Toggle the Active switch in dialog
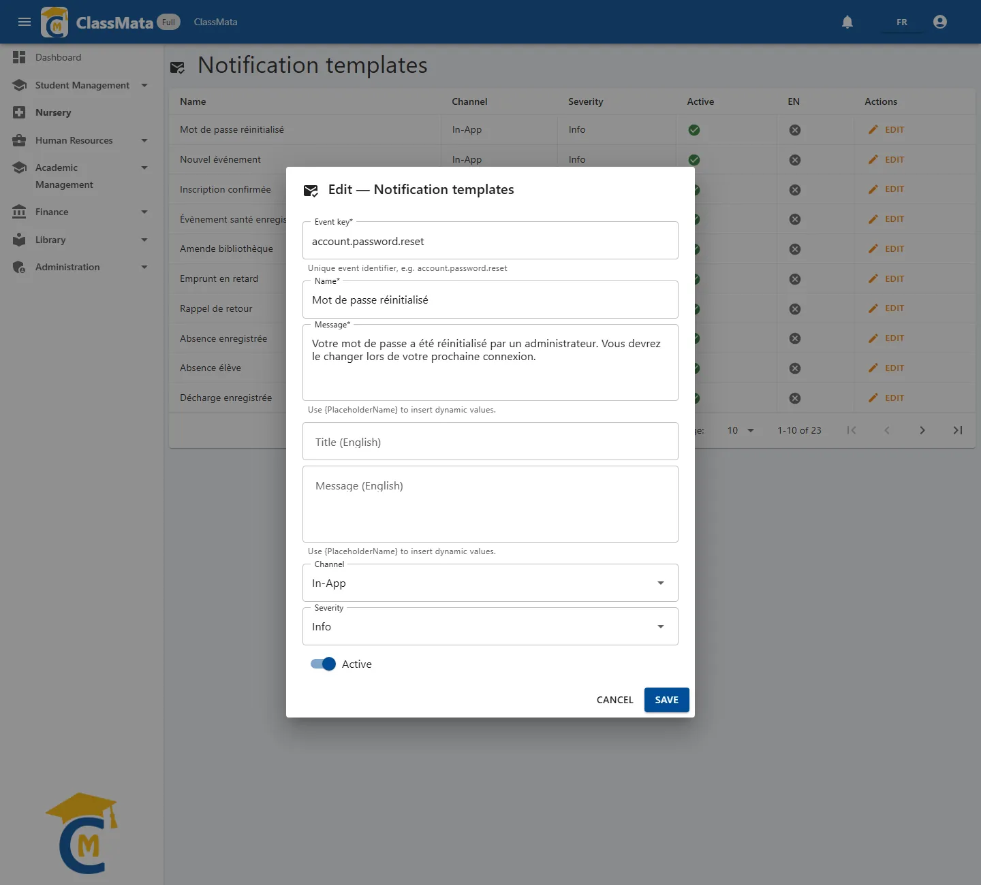The image size is (981, 885). pyautogui.click(x=323, y=664)
